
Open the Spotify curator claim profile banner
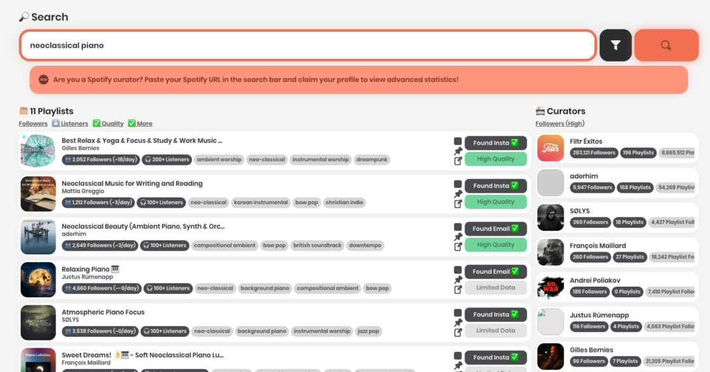coord(358,80)
